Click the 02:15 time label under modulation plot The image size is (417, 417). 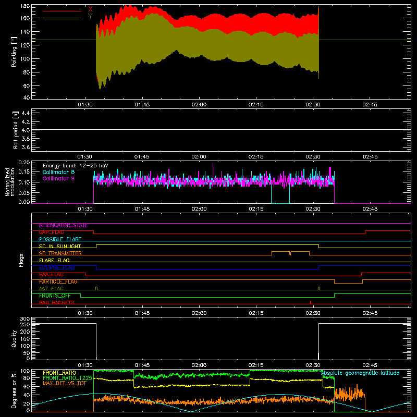[x=256, y=209]
